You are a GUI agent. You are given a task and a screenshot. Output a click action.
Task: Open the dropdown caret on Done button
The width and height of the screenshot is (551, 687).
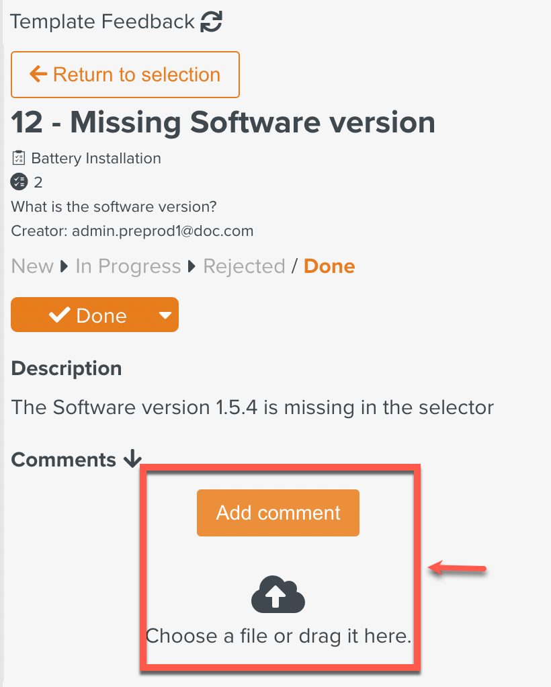click(165, 315)
